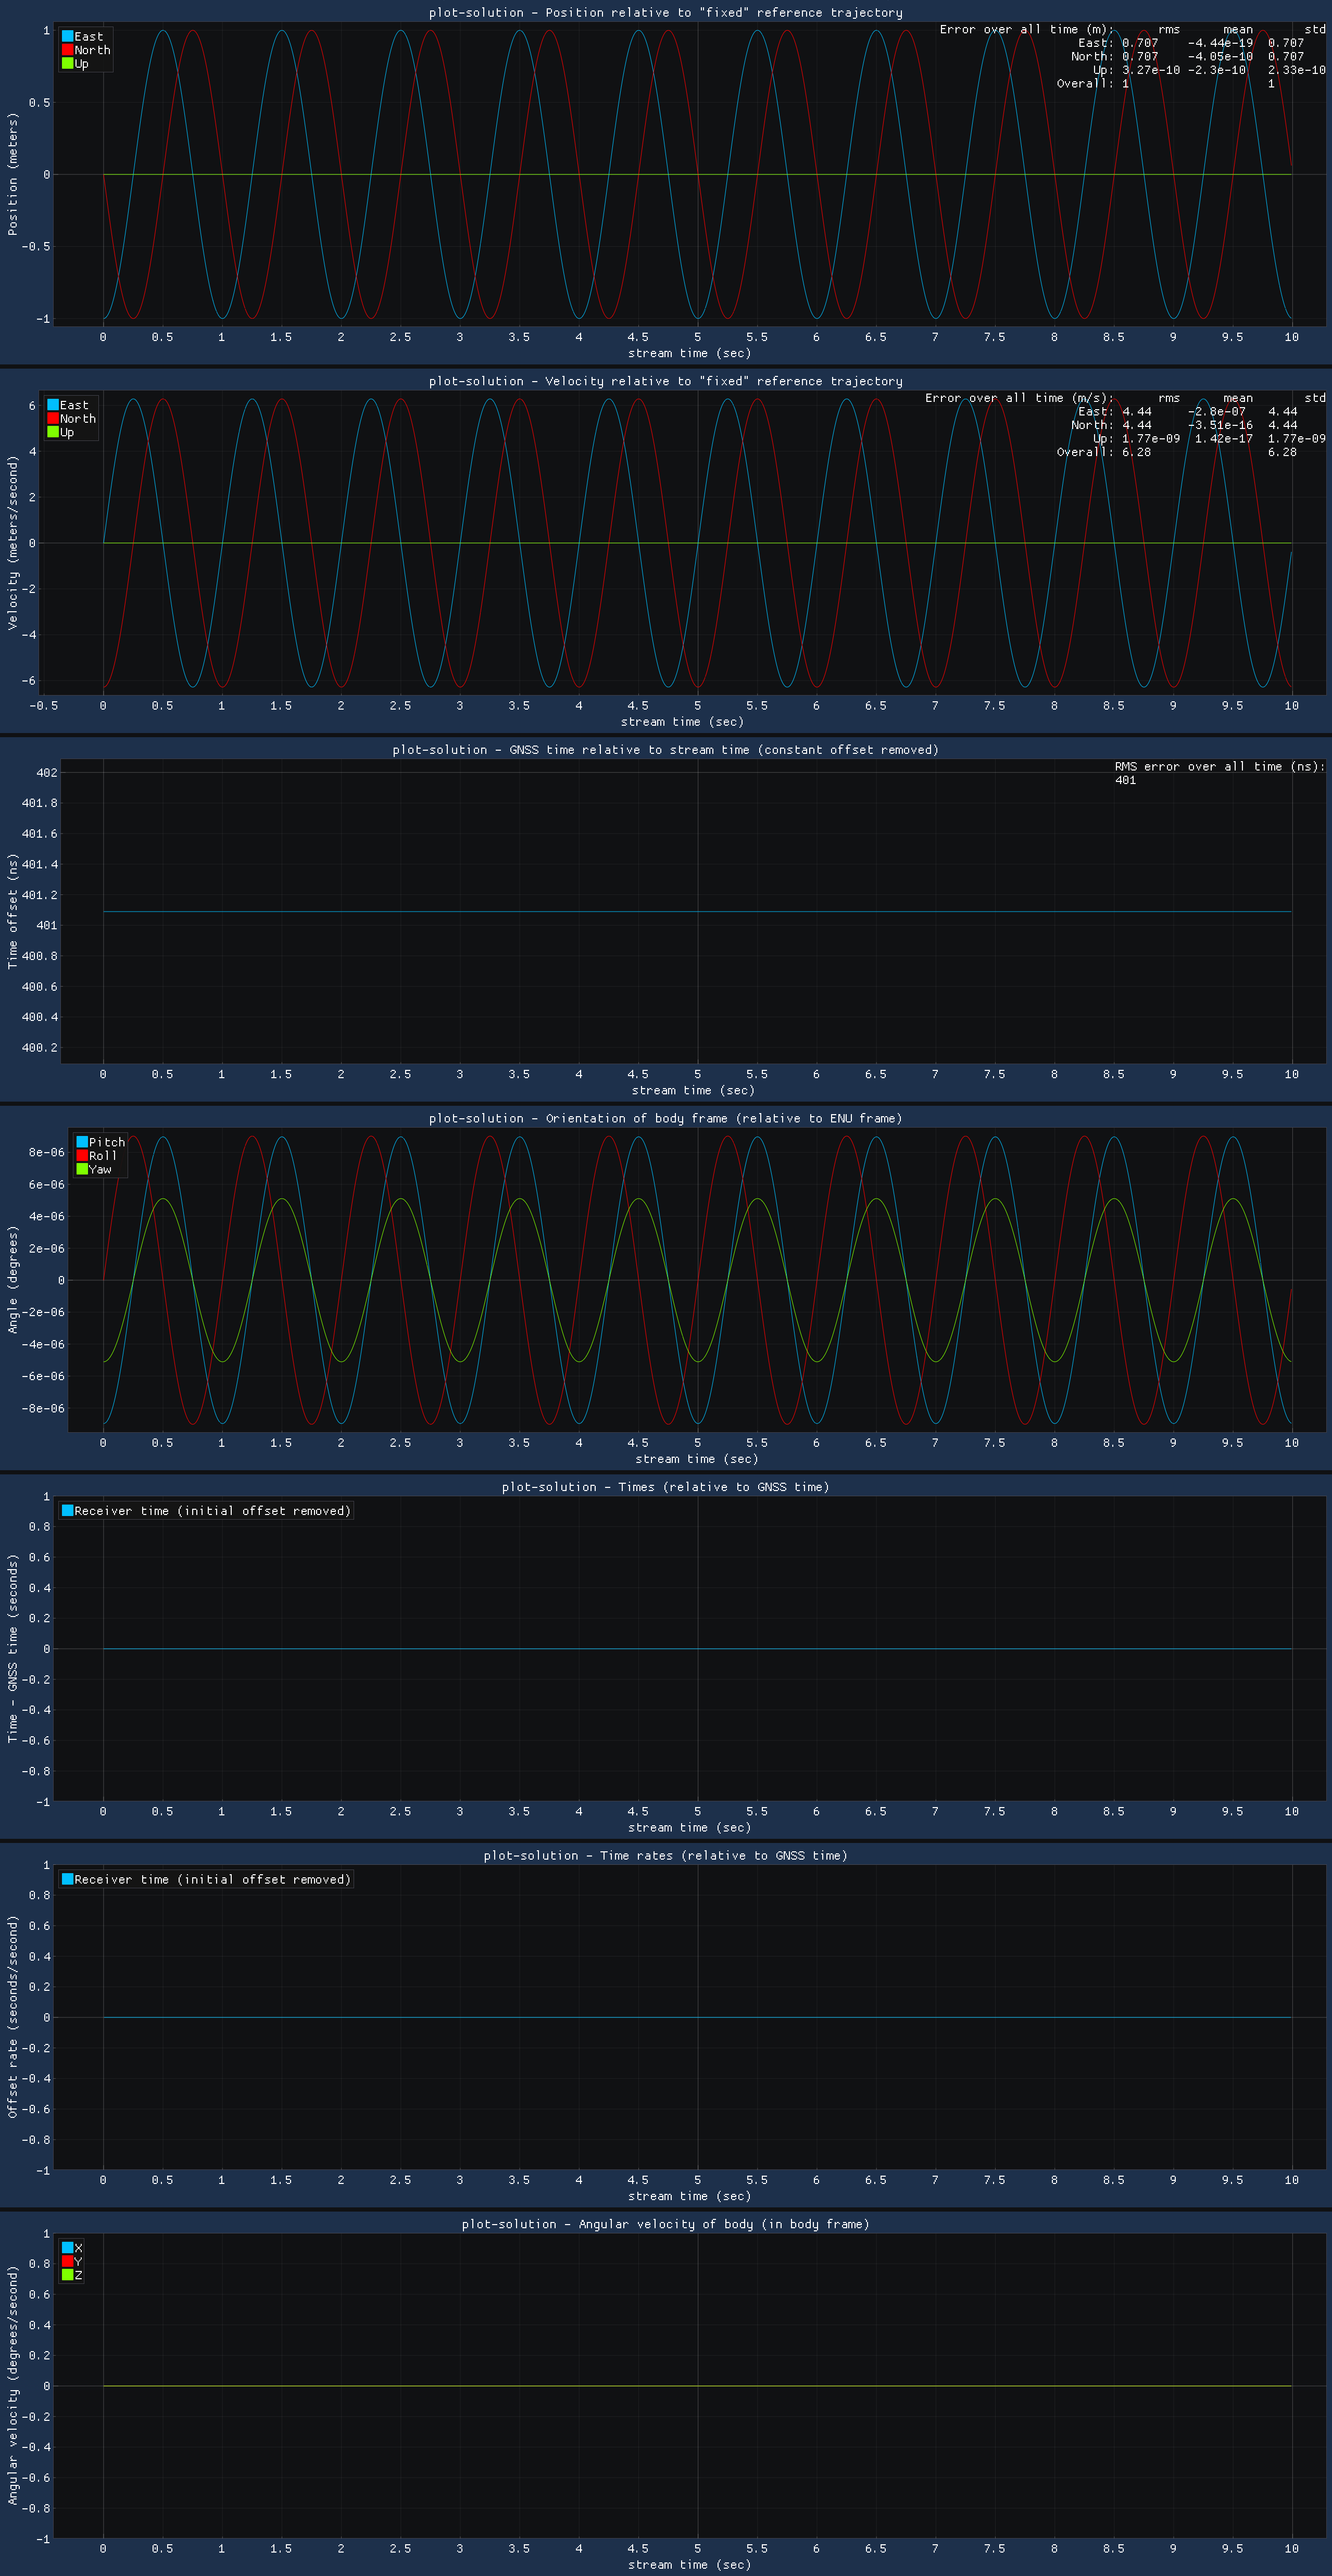Viewport: 1332px width, 2576px height.
Task: Click the Offset rate (seconds/second) axis label
Action: point(13,2017)
